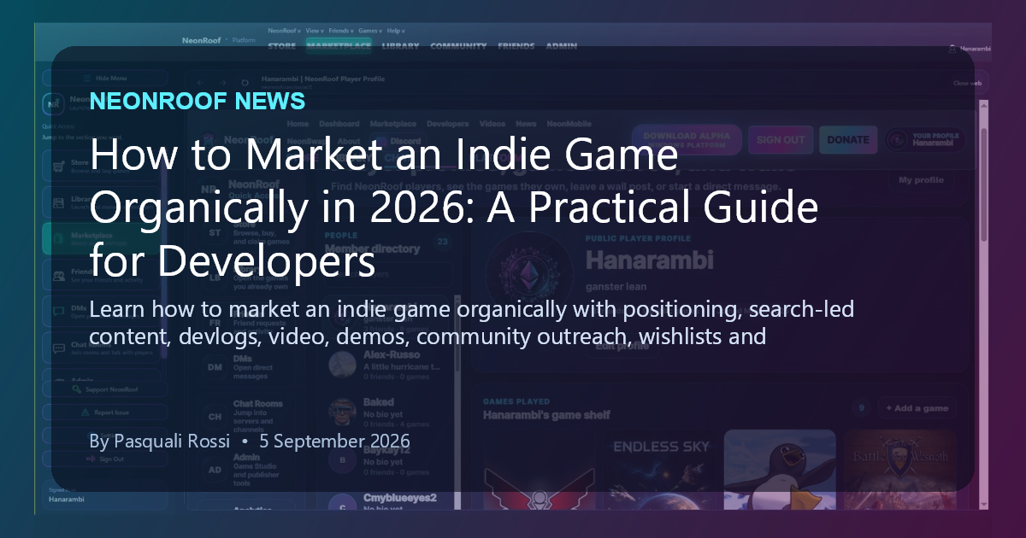Viewport: 1026px width, 538px height.
Task: Click the DONATE button
Action: pos(848,139)
